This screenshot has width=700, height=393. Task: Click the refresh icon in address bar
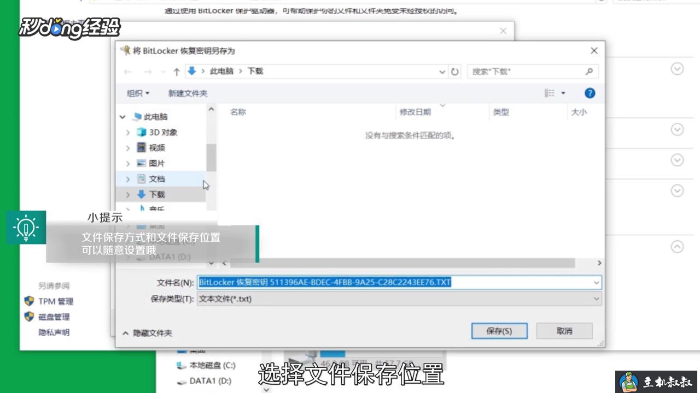click(454, 72)
